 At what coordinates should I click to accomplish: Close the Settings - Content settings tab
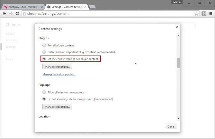(x=85, y=7)
